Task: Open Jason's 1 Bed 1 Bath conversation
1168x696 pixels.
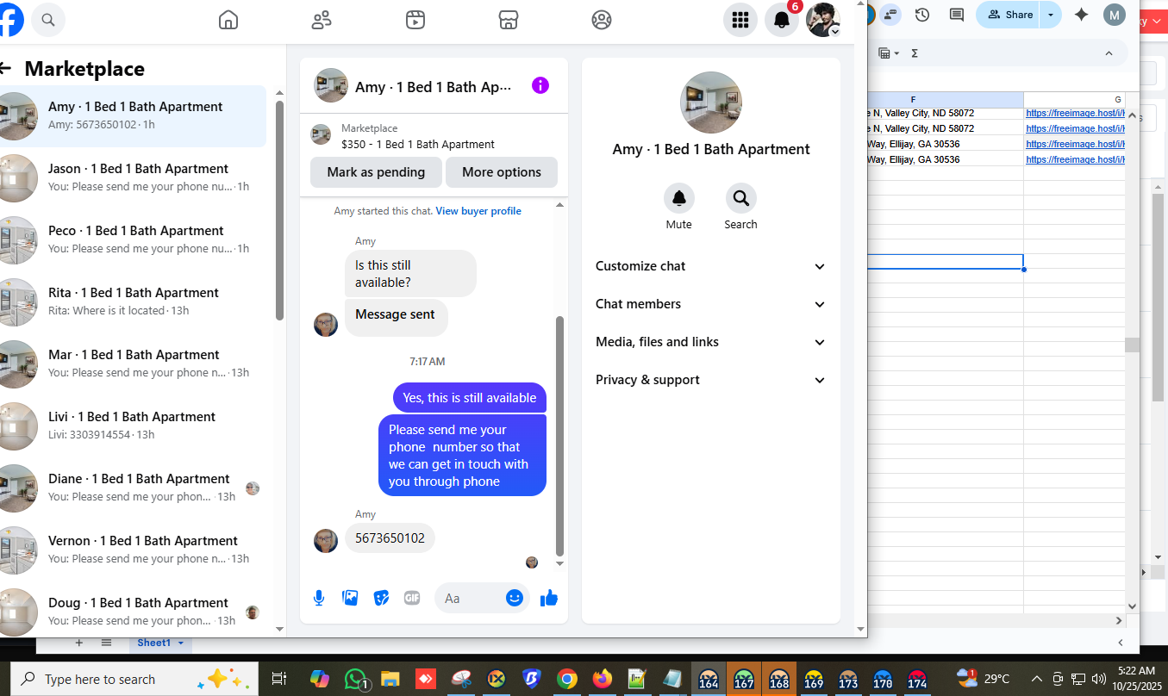Action: pos(133,177)
